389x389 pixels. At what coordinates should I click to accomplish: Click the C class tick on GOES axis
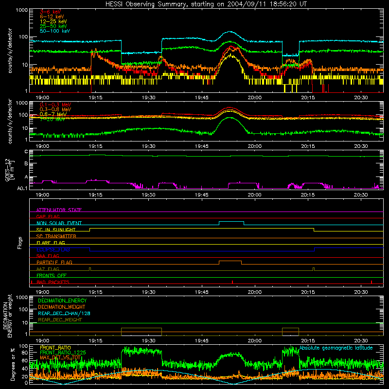(26, 151)
